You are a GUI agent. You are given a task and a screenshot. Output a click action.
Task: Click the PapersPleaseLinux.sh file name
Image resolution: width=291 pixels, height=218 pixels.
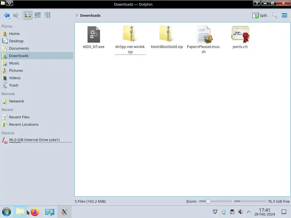pyautogui.click(x=203, y=49)
